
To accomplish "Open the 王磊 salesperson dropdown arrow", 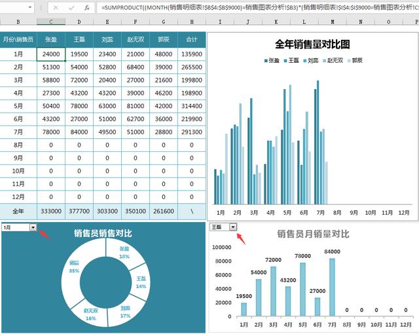I will point(233,227).
